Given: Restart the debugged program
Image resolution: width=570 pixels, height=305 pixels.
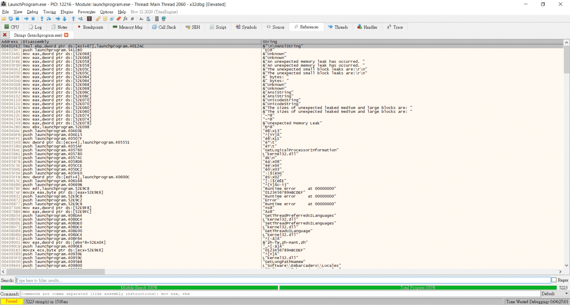Looking at the screenshot, I should click(x=10, y=19).
